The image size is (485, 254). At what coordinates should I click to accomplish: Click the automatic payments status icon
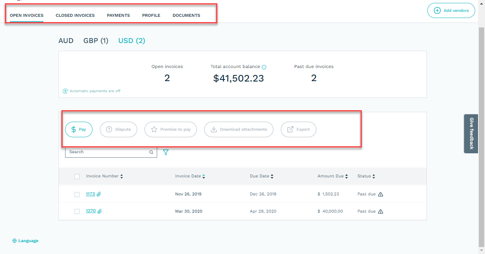(65, 91)
